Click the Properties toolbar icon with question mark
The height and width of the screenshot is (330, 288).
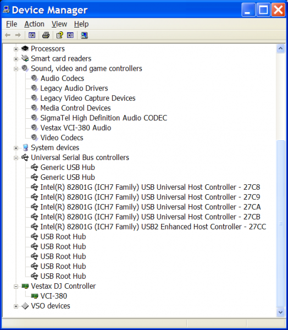pyautogui.click(x=59, y=35)
